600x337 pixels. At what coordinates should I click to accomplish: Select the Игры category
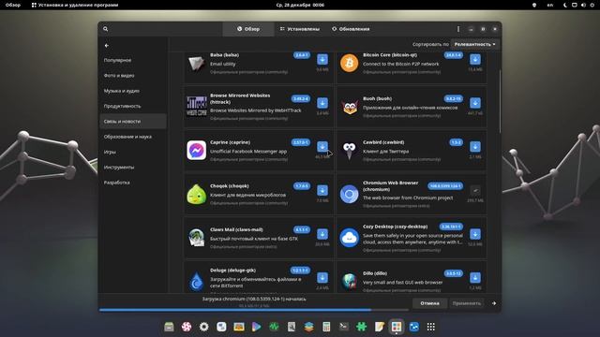pos(133,152)
